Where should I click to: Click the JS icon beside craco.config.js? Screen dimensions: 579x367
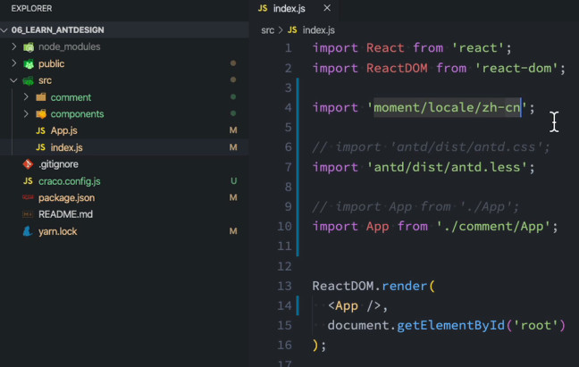28,180
